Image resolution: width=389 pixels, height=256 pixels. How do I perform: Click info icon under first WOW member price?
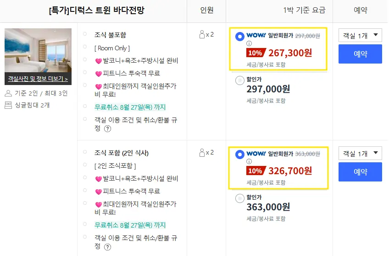tap(249, 43)
